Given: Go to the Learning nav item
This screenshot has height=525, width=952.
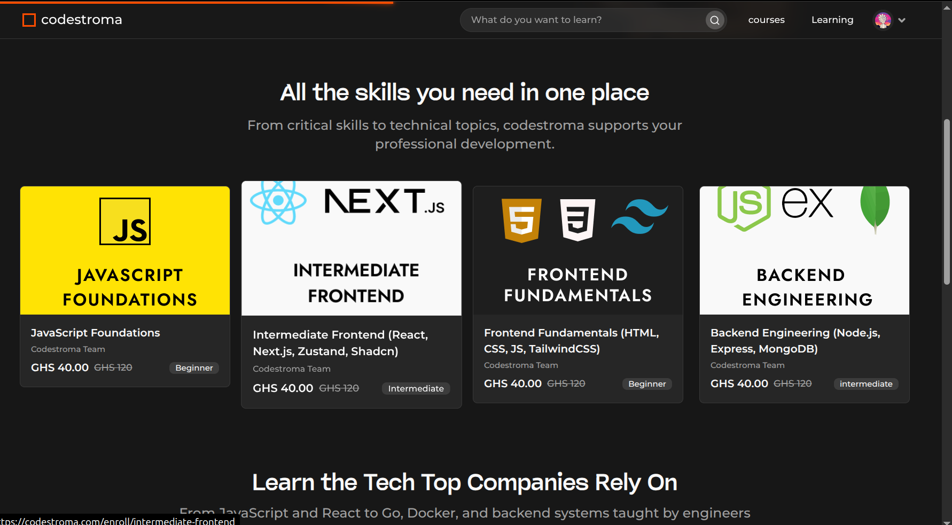Looking at the screenshot, I should pyautogui.click(x=832, y=20).
